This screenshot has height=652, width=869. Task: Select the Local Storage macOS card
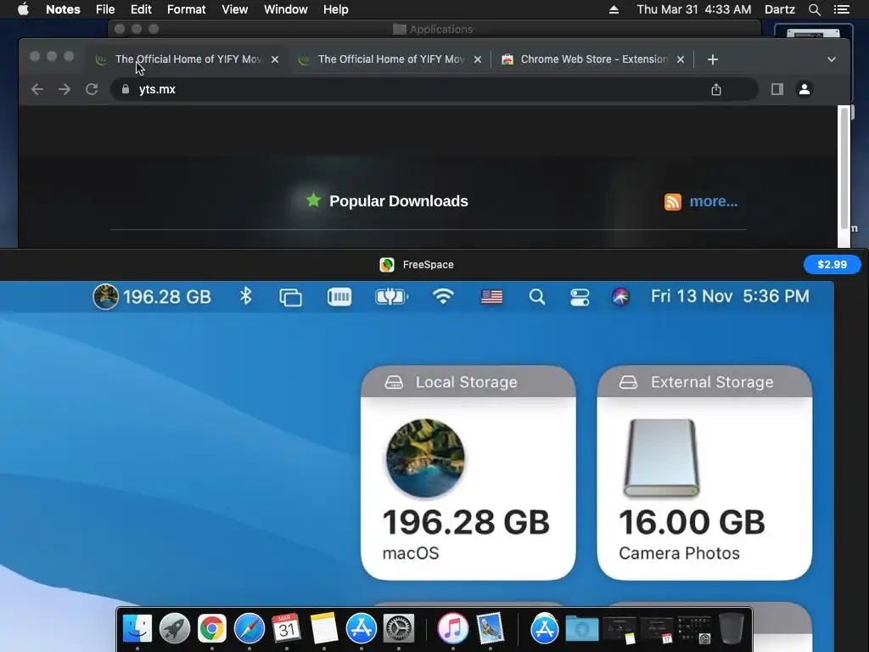(x=468, y=473)
